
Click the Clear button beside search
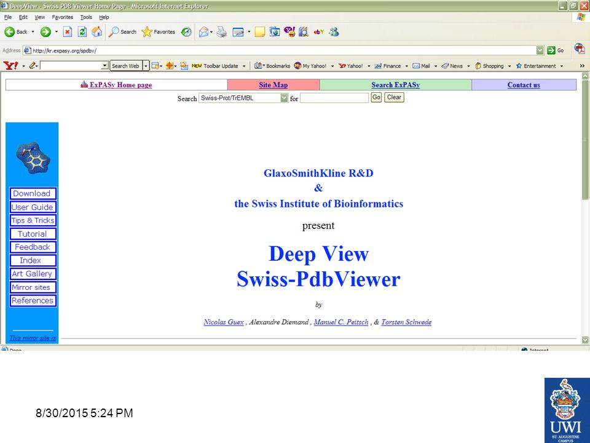(394, 98)
